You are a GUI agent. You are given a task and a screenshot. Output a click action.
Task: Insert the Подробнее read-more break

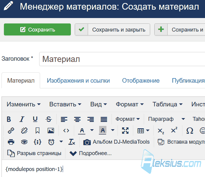(90, 153)
